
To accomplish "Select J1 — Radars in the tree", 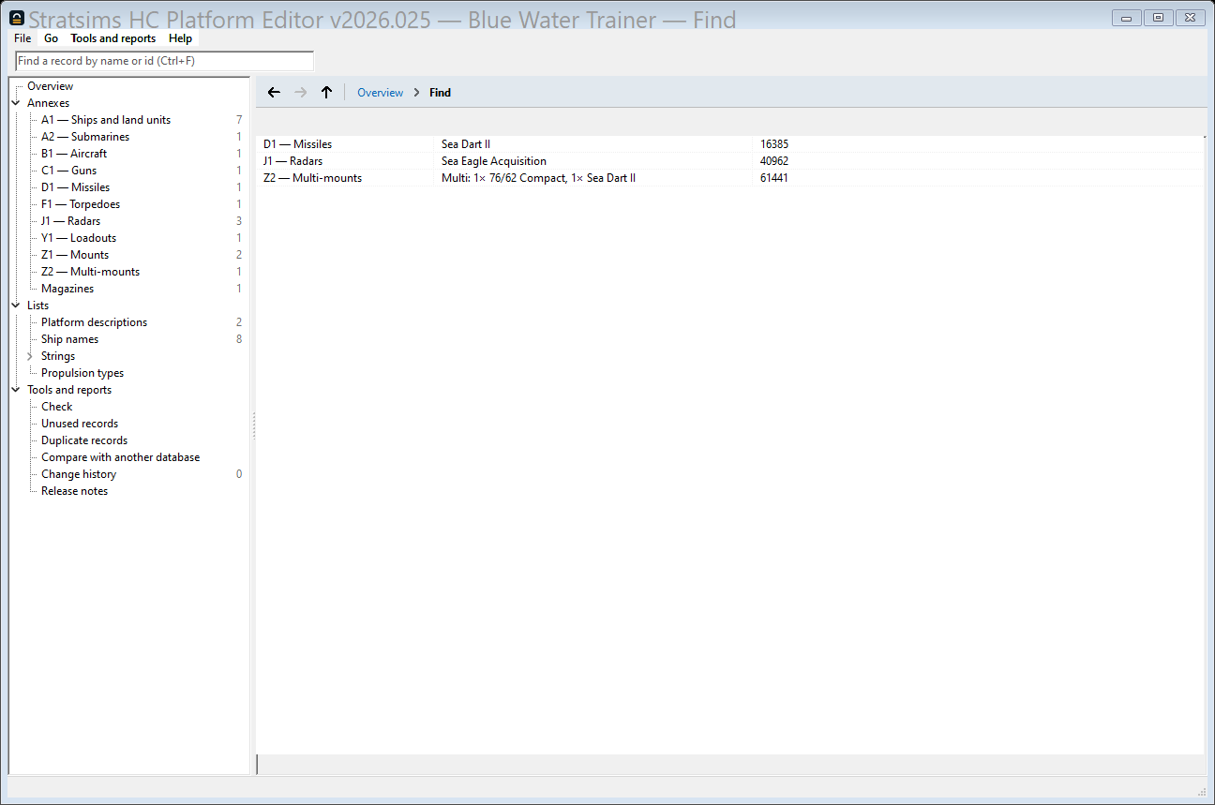I will 70,221.
